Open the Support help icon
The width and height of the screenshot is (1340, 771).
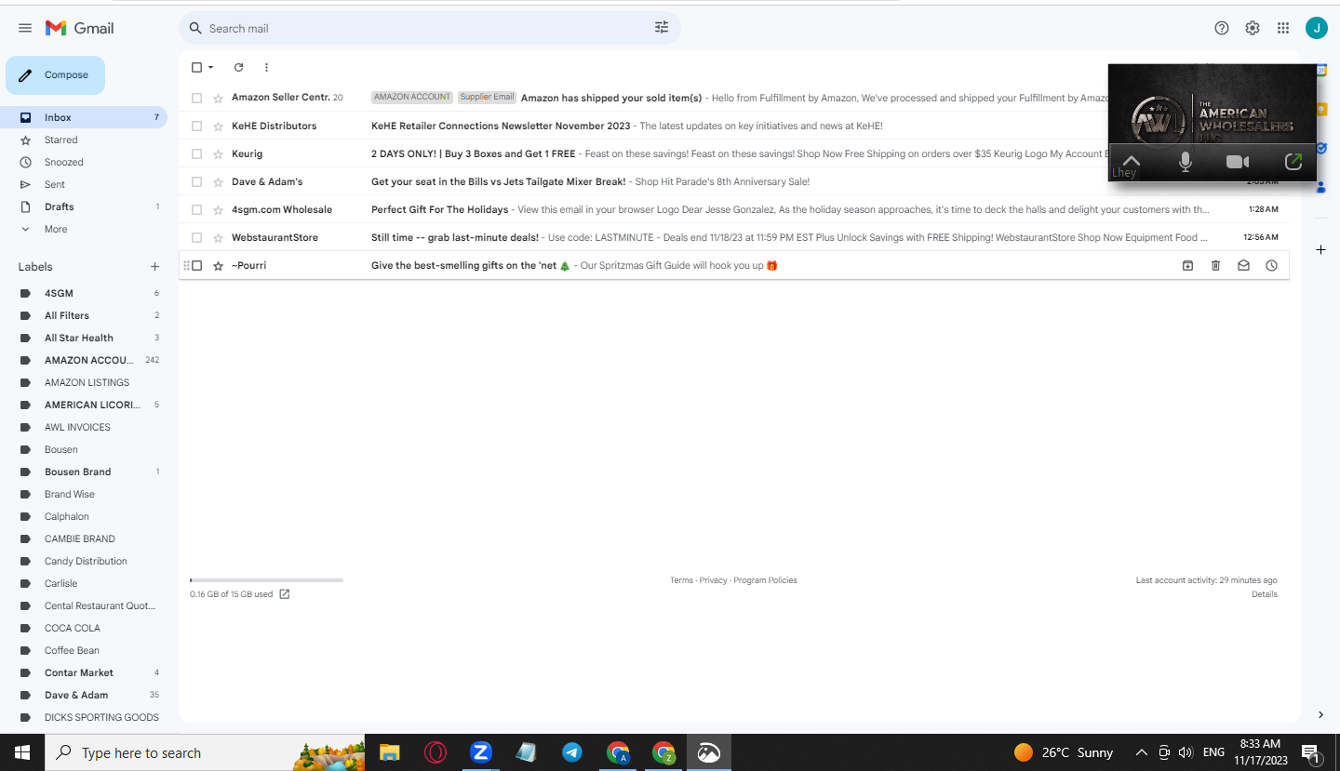pyautogui.click(x=1222, y=28)
